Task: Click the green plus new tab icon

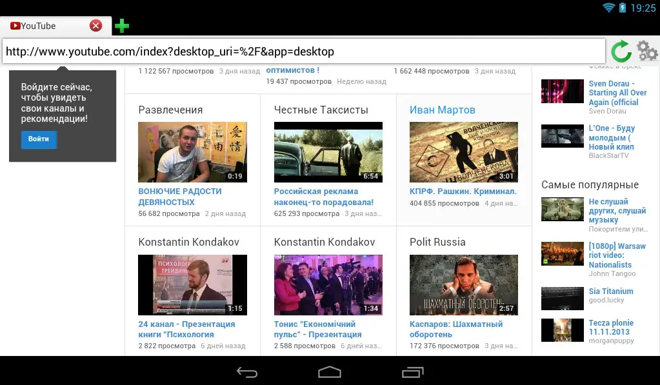Action: tap(122, 26)
